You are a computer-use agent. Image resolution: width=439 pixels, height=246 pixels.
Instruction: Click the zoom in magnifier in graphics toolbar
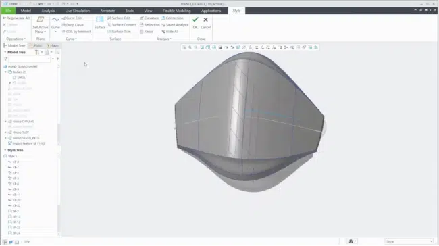190,47
